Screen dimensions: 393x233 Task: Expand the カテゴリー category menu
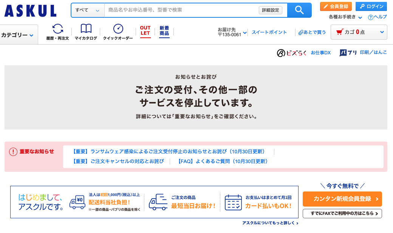[x=18, y=35]
